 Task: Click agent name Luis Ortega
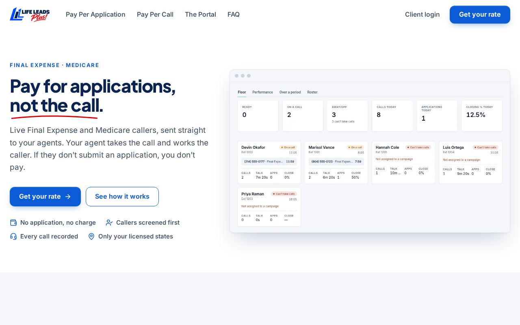point(453,147)
